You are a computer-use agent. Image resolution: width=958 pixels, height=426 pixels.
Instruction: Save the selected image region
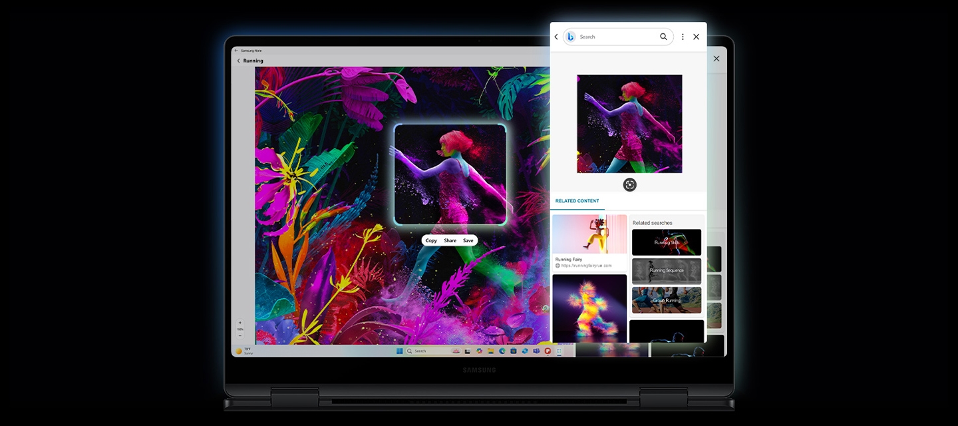click(468, 240)
